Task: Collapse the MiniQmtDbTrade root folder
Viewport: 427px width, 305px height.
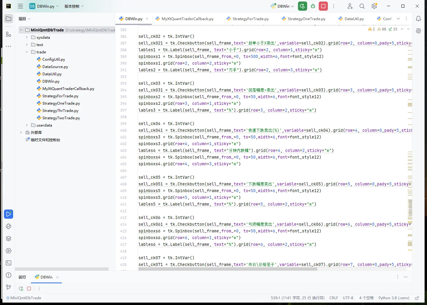Action: (21, 30)
